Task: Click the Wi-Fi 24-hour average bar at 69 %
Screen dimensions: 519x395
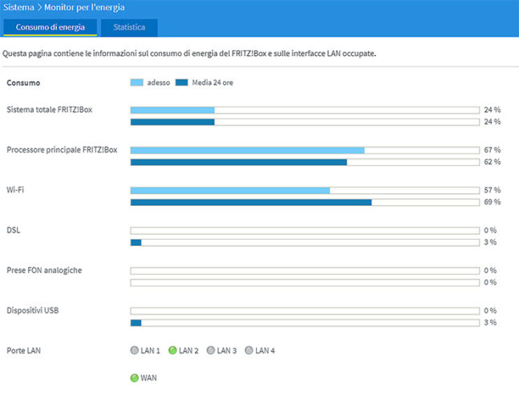Action: pos(251,202)
